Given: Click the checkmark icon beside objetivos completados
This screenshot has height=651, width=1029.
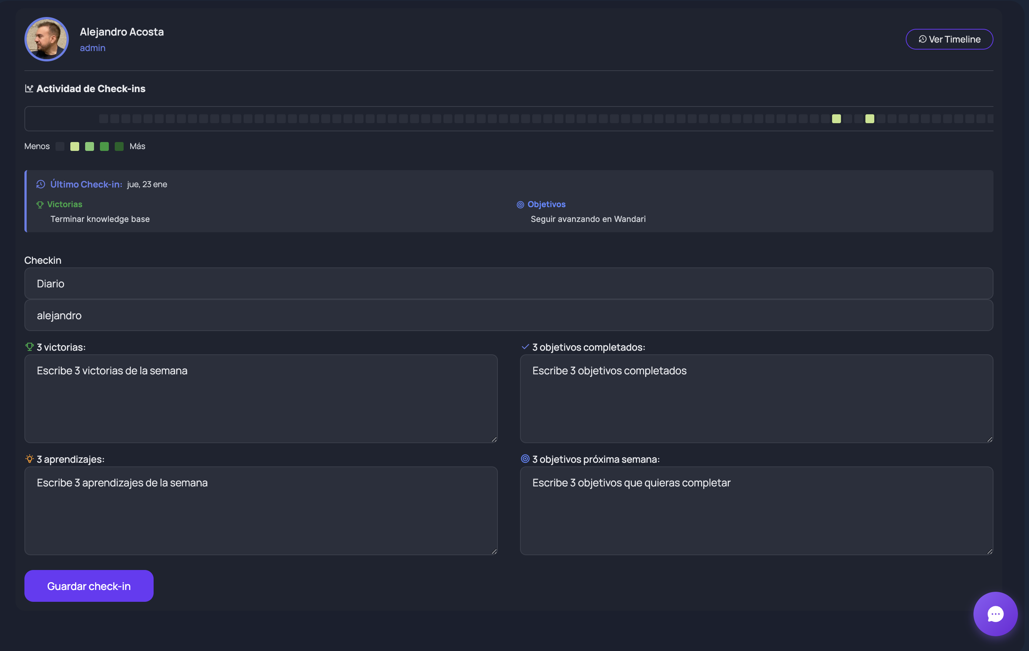Looking at the screenshot, I should [525, 347].
